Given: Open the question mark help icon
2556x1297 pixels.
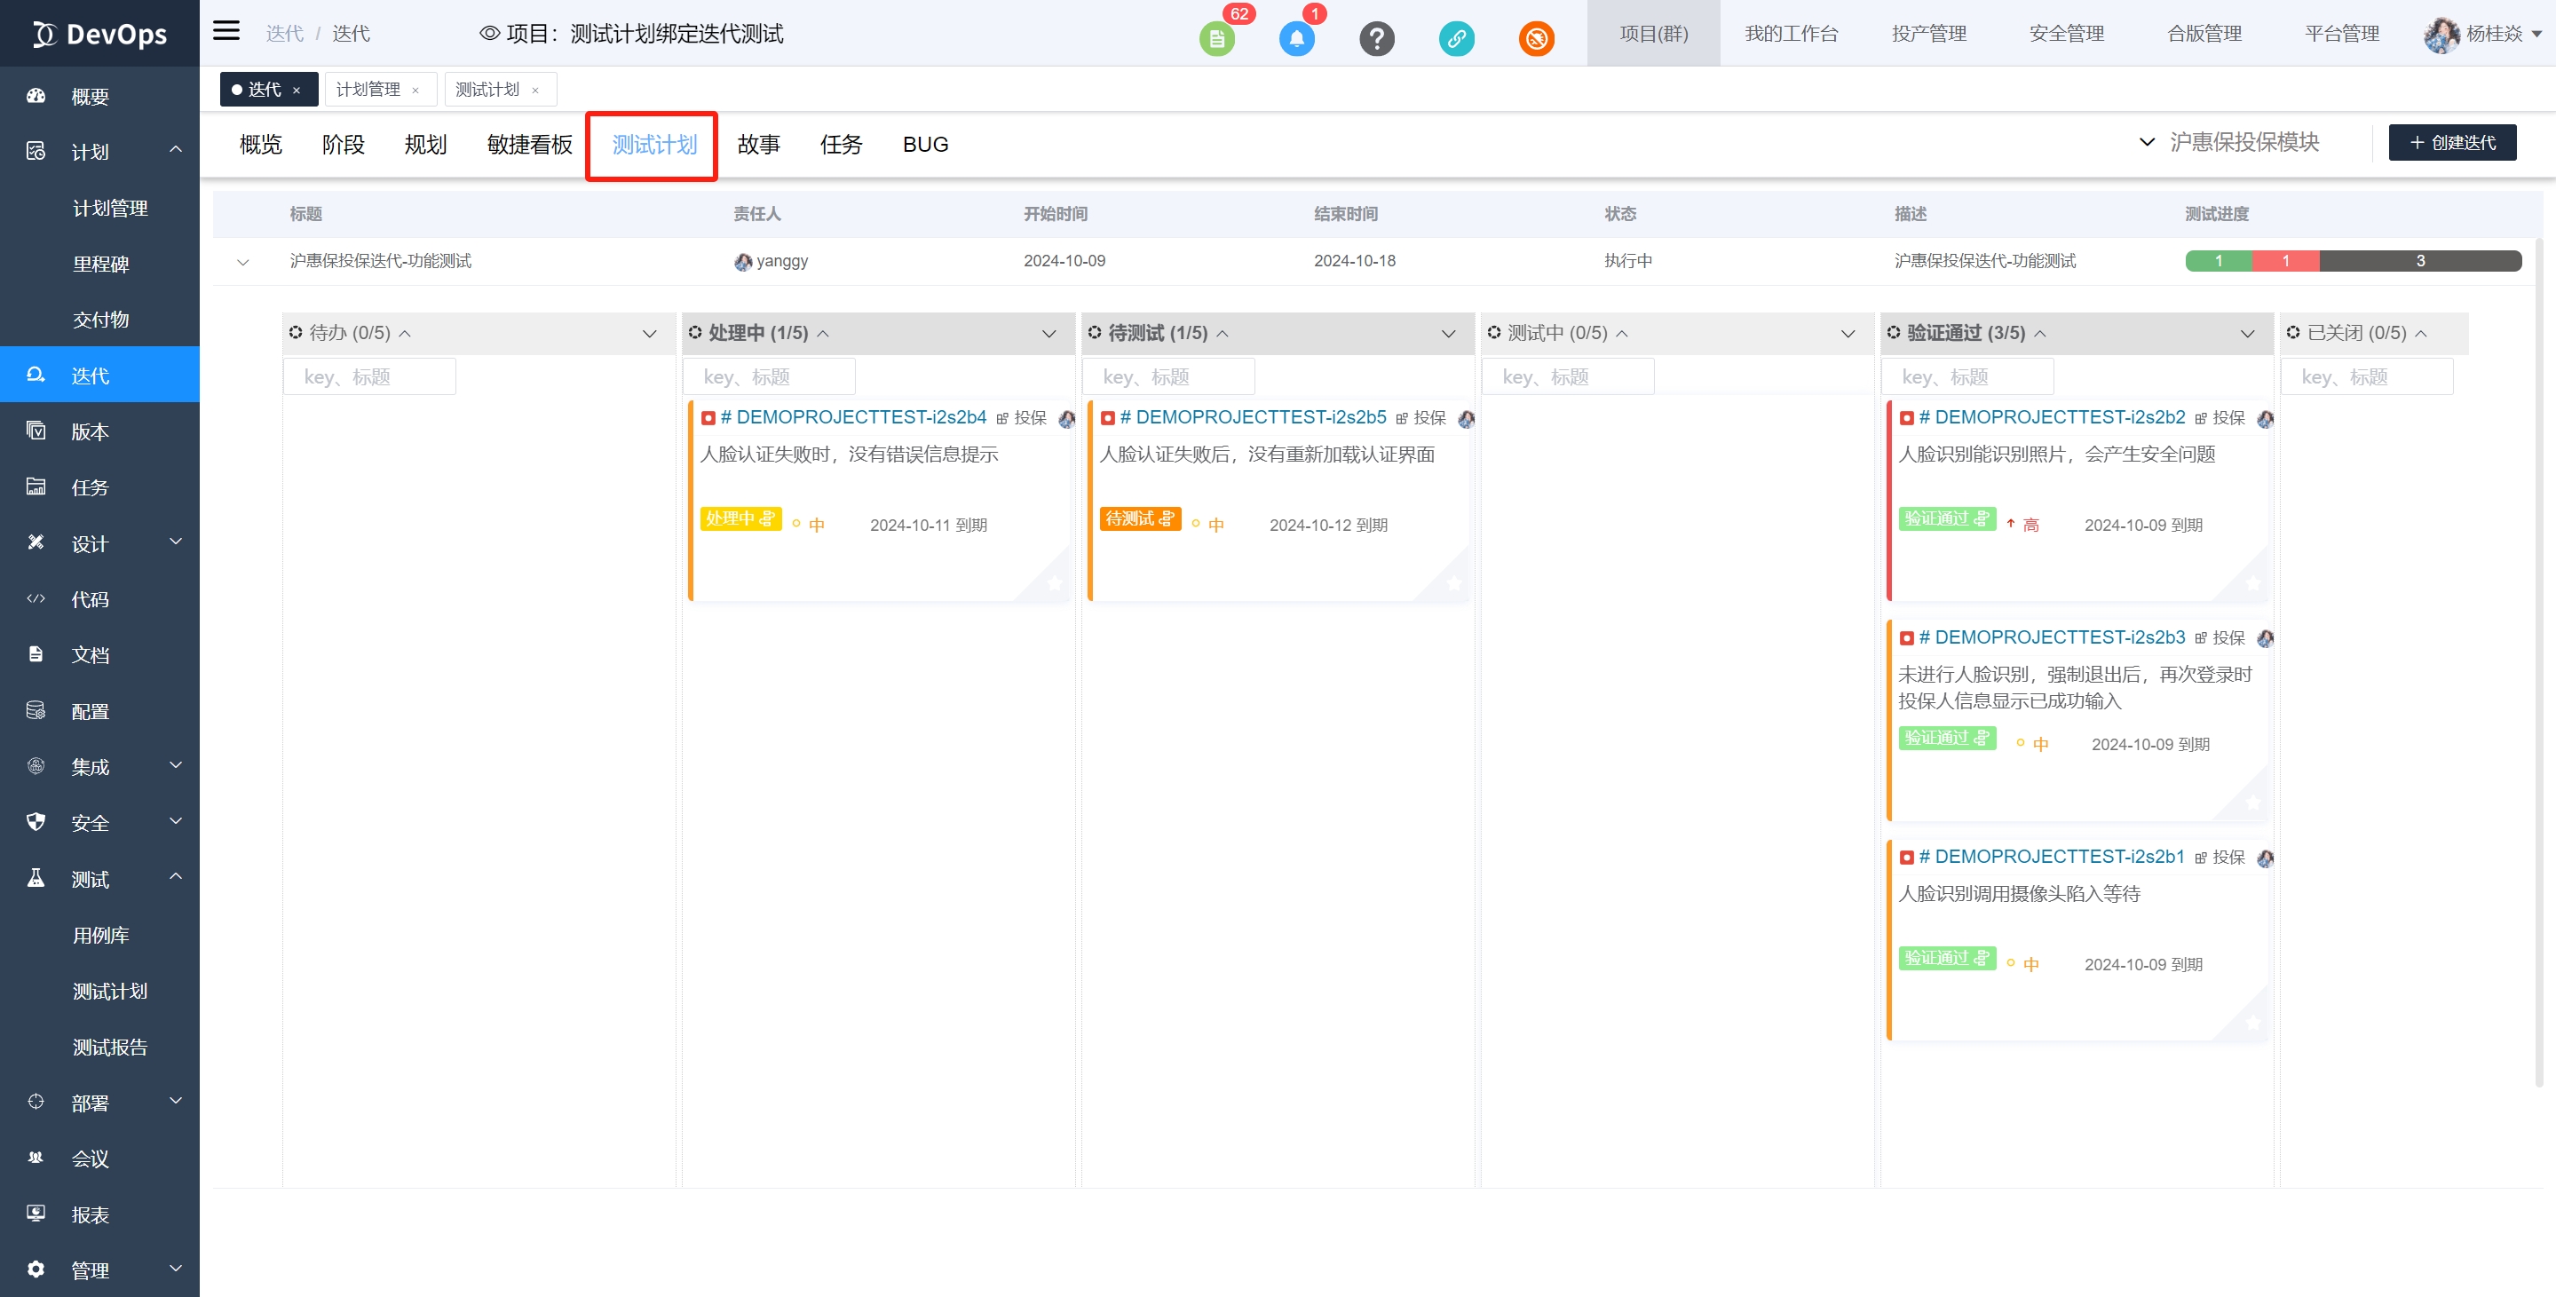Looking at the screenshot, I should click(1376, 40).
